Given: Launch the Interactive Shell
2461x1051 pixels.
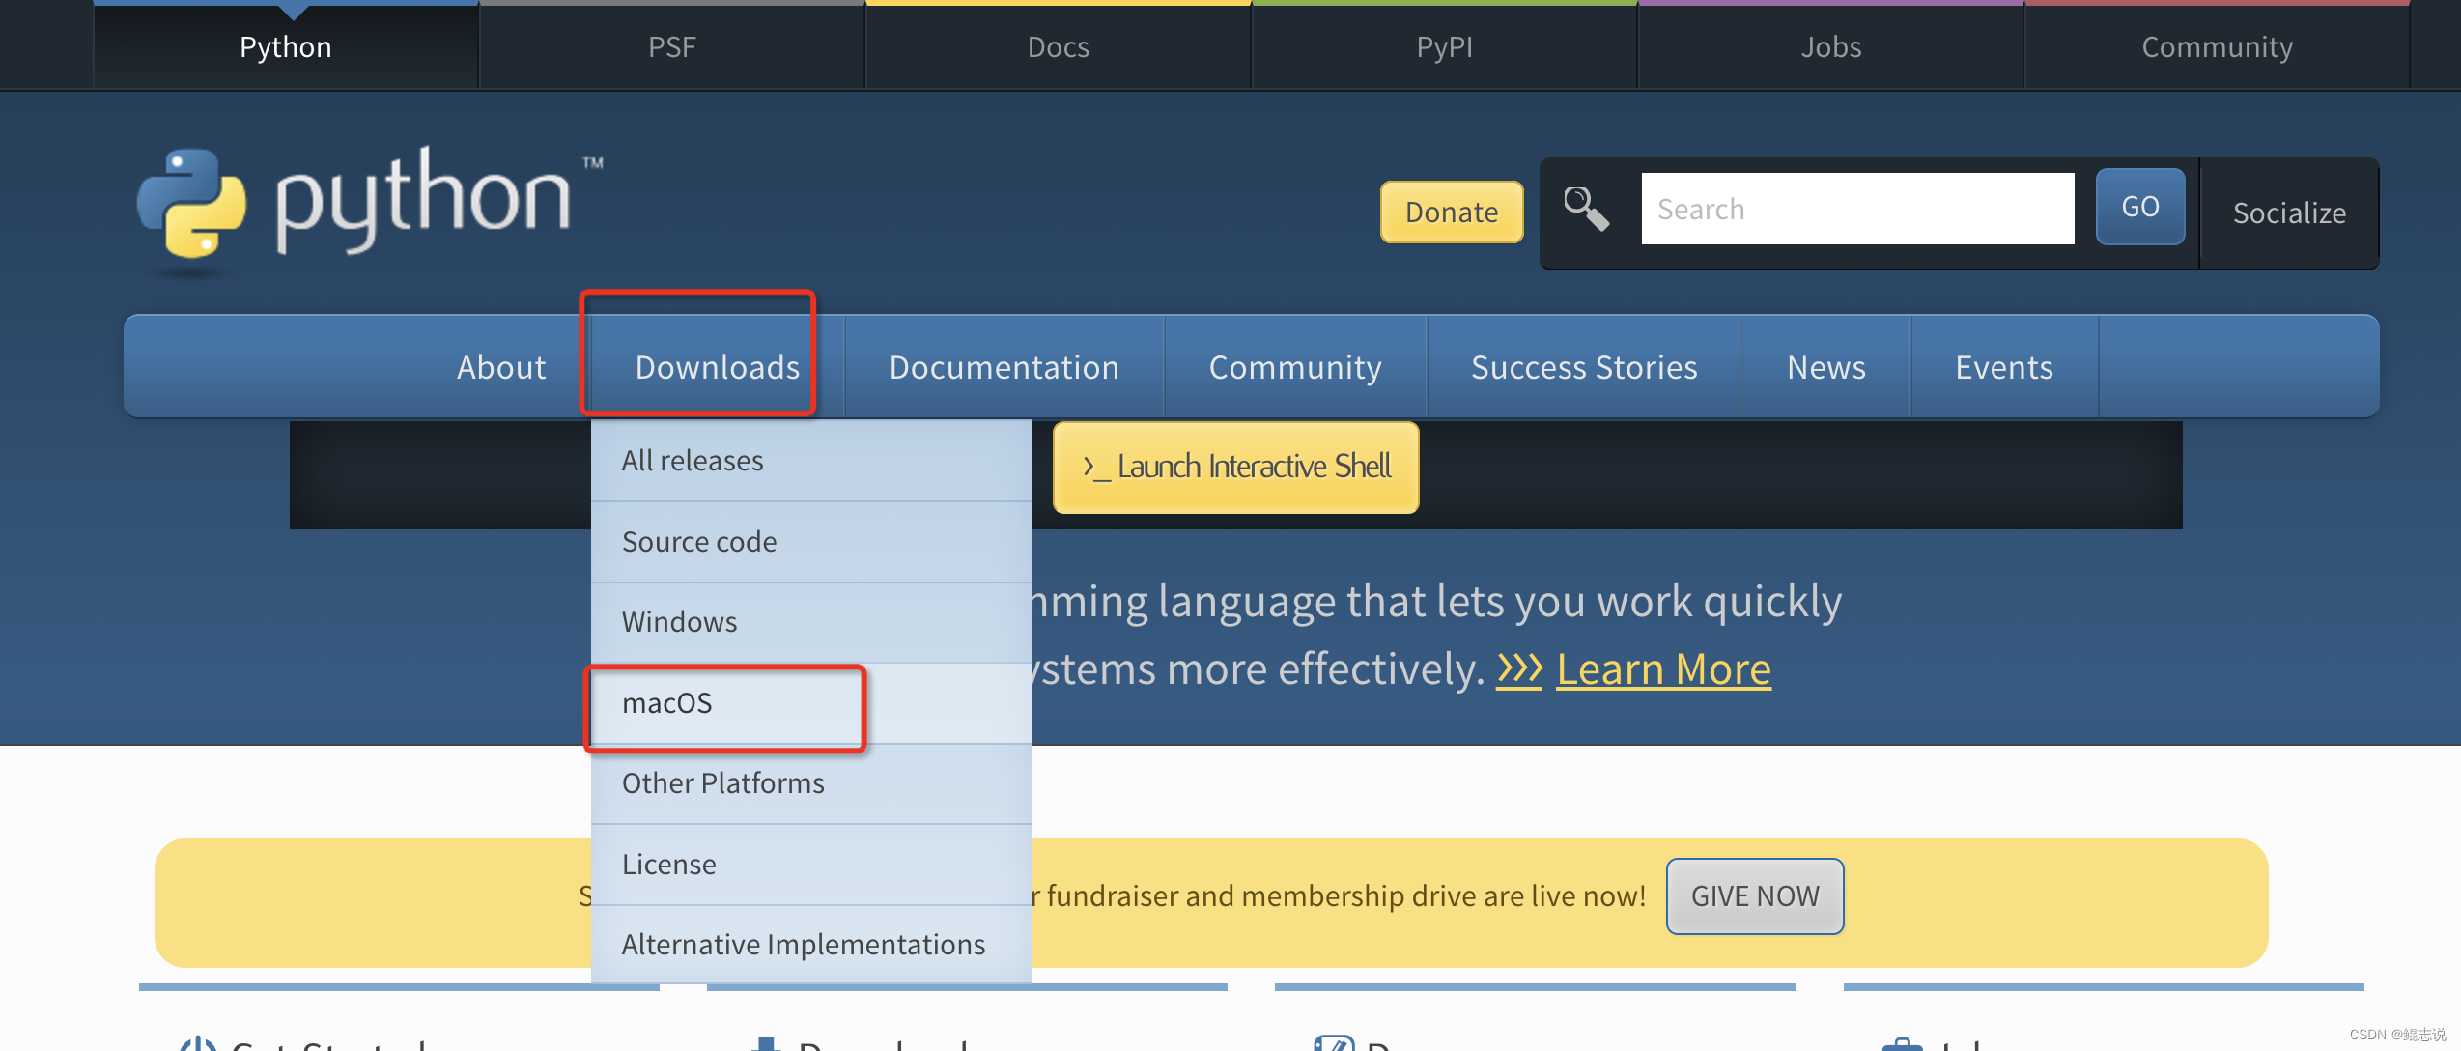Looking at the screenshot, I should coord(1235,467).
